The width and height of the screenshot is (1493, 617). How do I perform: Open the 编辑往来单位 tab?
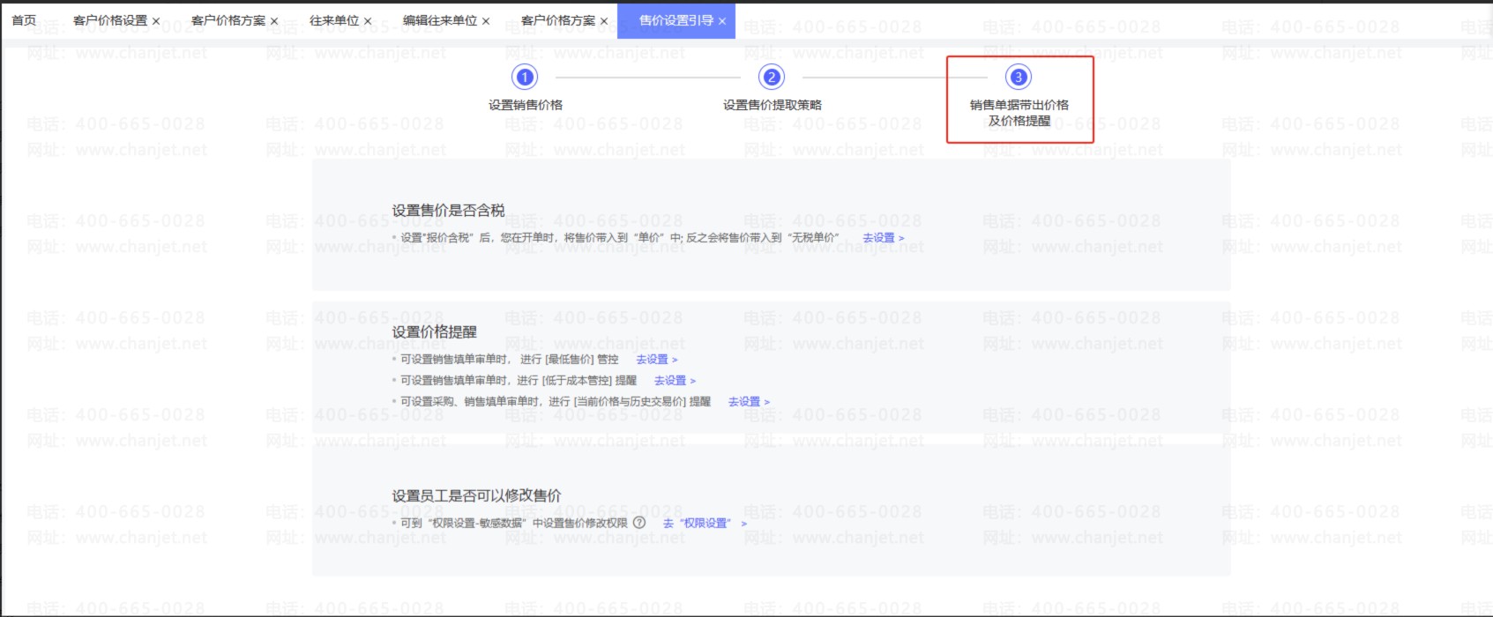[x=440, y=20]
